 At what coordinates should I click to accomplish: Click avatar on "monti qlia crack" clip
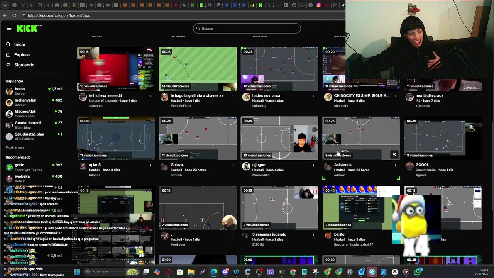point(409,97)
